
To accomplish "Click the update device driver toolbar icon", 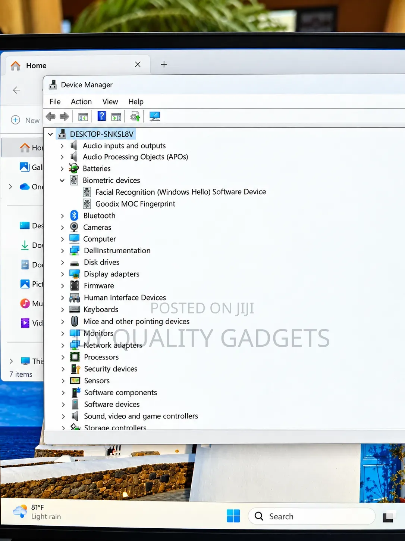I will point(135,117).
